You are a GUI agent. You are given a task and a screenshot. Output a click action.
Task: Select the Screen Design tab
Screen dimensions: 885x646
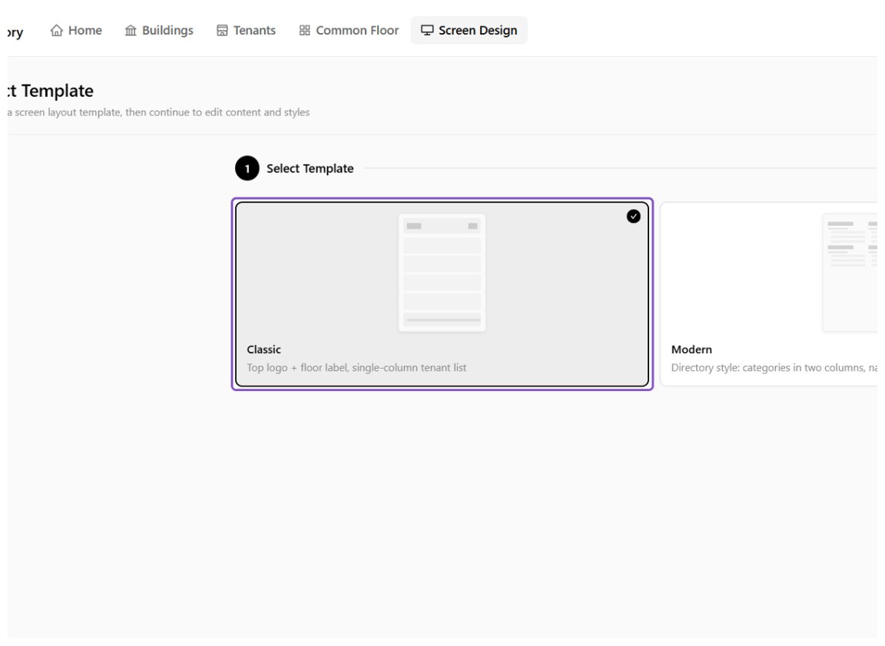click(469, 31)
